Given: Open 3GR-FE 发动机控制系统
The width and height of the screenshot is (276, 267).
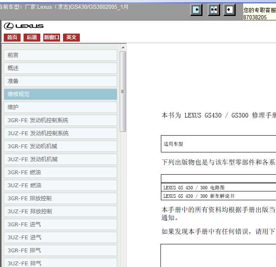Looking at the screenshot, I should [x=60, y=120].
